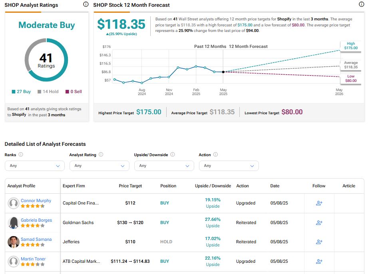Viewport: 372px width, 274px height.
Task: Open Samad Samana analyst profile link
Action: [x=36, y=239]
